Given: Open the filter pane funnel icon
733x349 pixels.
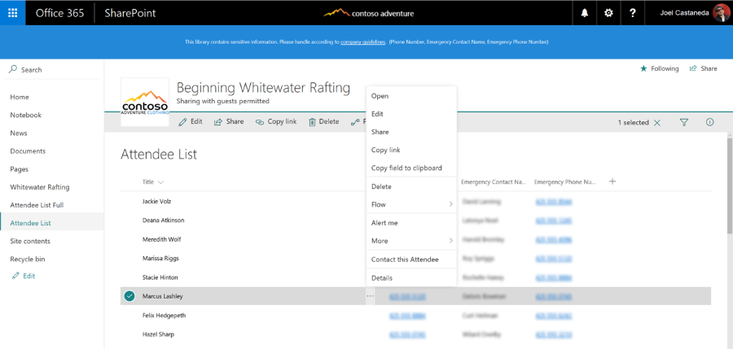Looking at the screenshot, I should (x=684, y=122).
